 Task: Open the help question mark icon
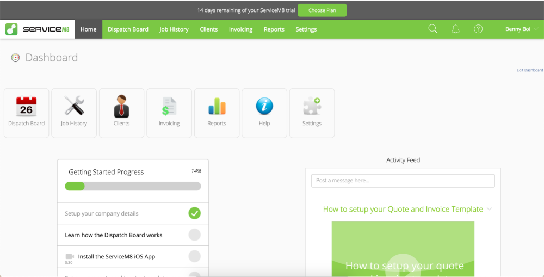pyautogui.click(x=478, y=29)
